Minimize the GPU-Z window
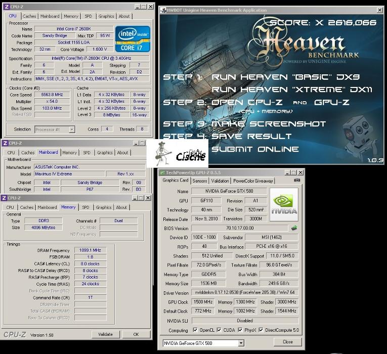This screenshot has width=387, height=354. pyautogui.click(x=287, y=172)
